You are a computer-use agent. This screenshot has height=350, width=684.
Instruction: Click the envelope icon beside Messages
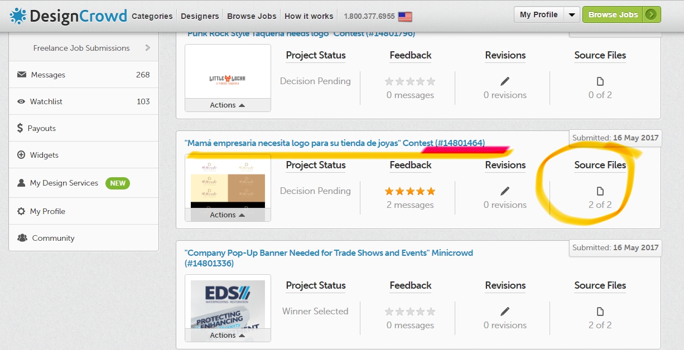point(22,74)
